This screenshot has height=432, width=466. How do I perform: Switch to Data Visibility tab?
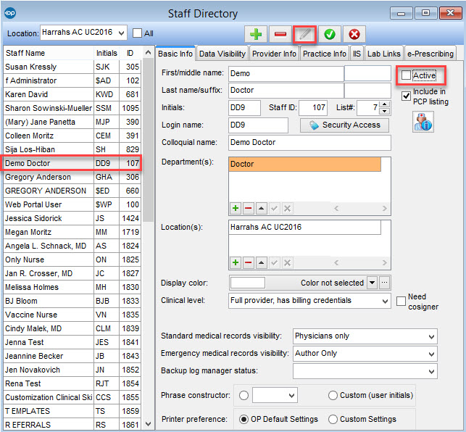[x=222, y=54]
